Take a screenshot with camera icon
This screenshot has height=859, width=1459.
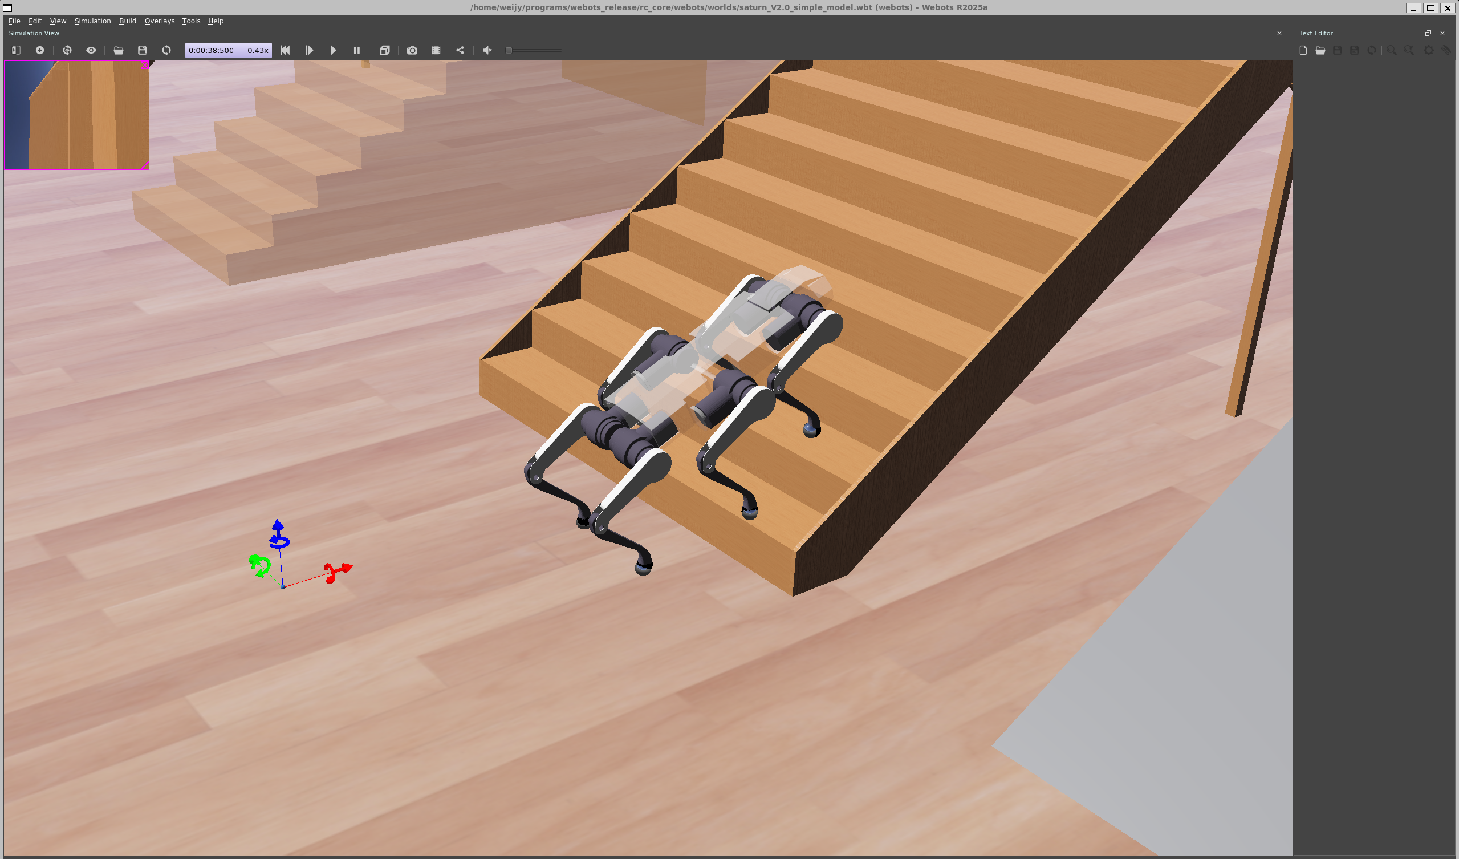tap(412, 50)
